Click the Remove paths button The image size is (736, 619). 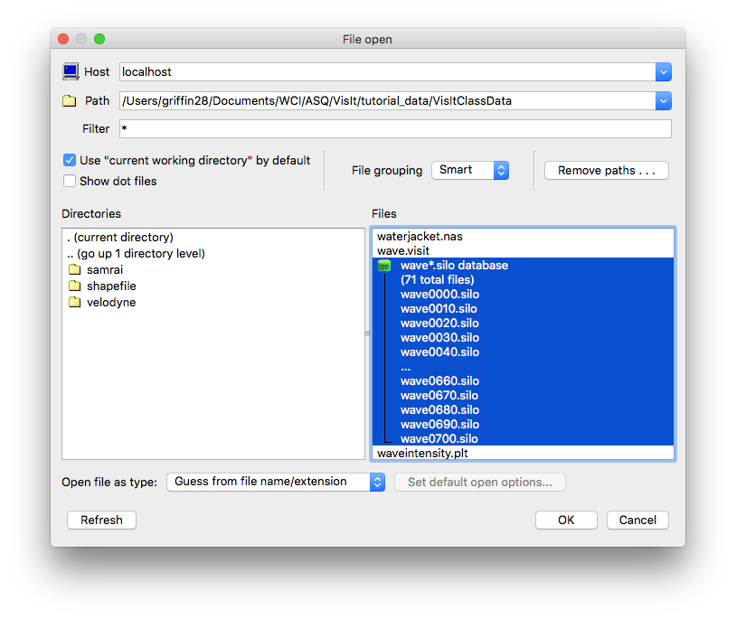pyautogui.click(x=607, y=171)
